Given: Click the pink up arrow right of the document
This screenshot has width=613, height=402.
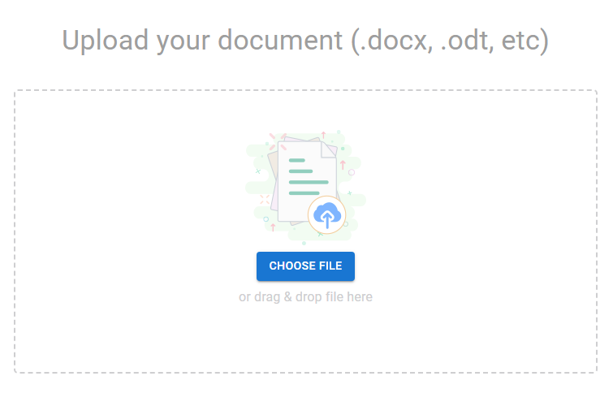Looking at the screenshot, I should [x=343, y=165].
